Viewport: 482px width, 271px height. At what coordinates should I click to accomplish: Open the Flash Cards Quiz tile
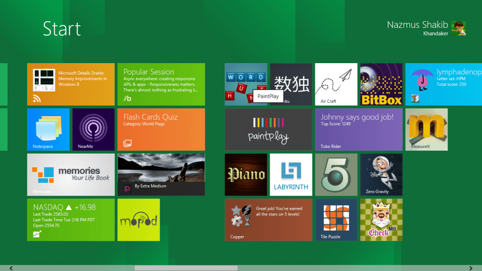[161, 129]
